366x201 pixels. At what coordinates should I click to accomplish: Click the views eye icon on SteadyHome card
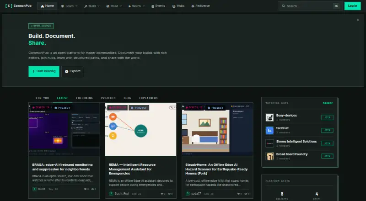coord(246,194)
